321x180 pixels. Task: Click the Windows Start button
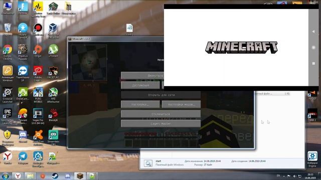tap(5, 176)
